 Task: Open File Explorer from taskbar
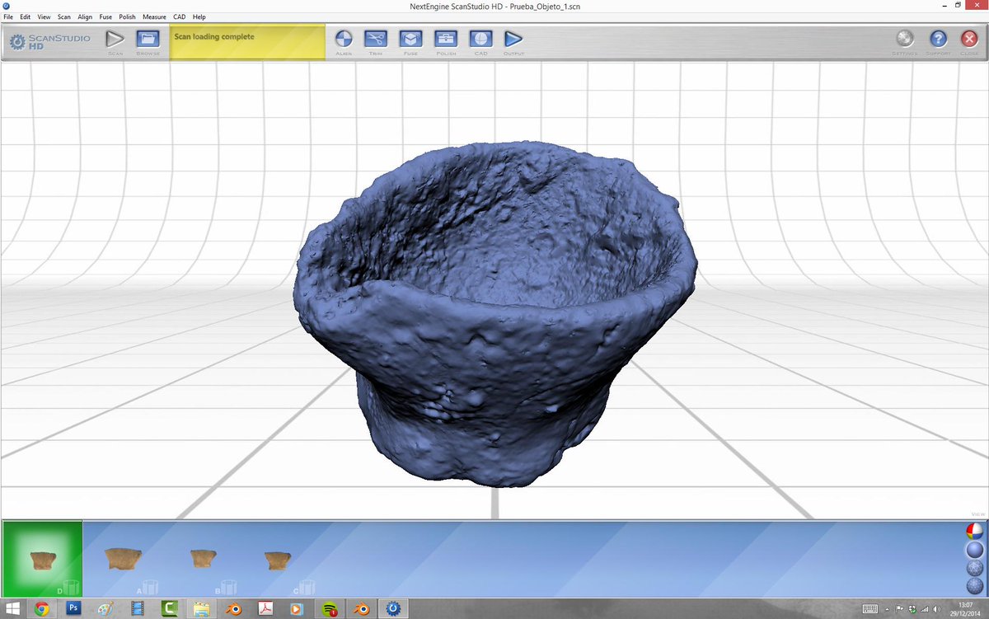pos(201,609)
